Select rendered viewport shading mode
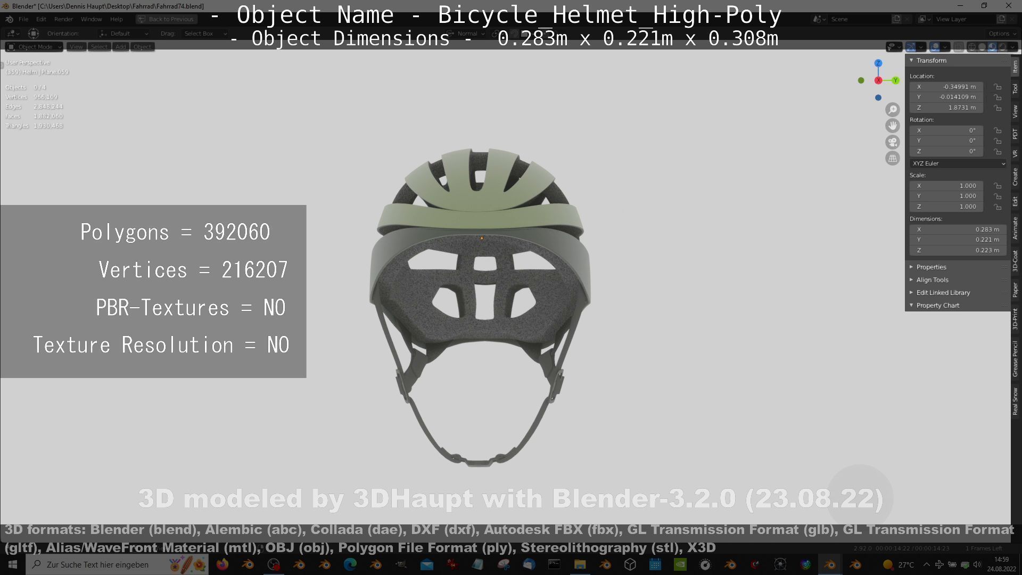The width and height of the screenshot is (1022, 575). point(1002,47)
